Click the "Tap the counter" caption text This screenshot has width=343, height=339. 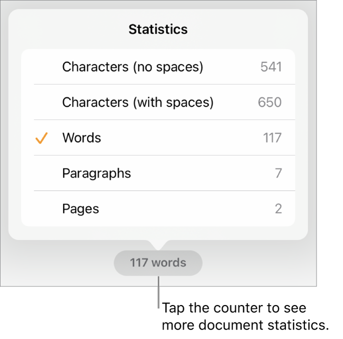245,316
